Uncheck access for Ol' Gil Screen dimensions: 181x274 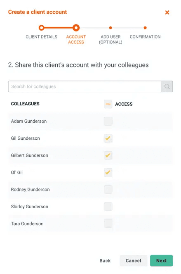pyautogui.click(x=108, y=172)
